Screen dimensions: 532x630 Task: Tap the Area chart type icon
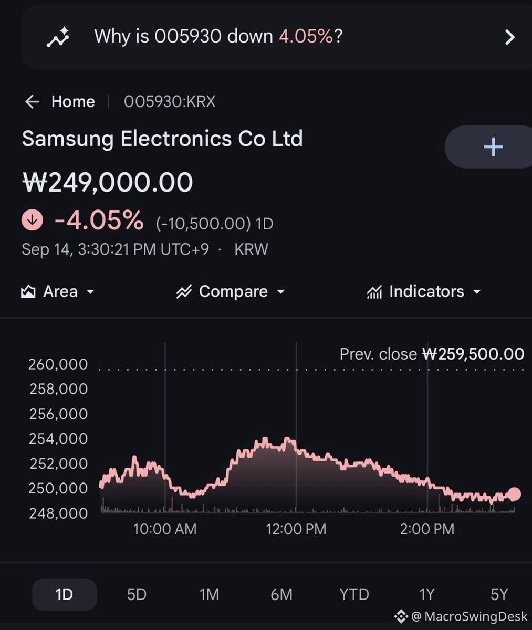28,291
